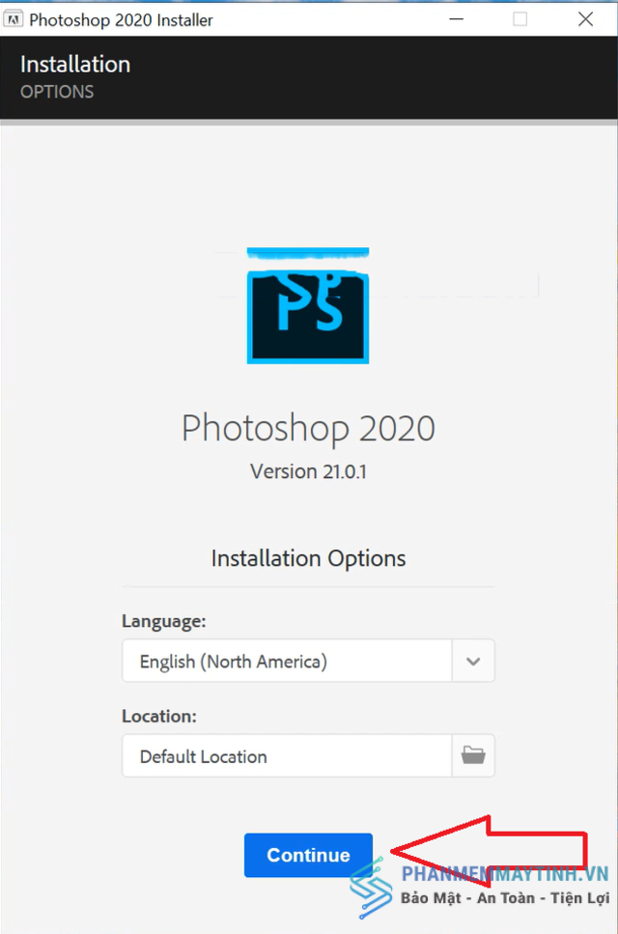Image resolution: width=618 pixels, height=934 pixels.
Task: Click the Language: label
Action: click(164, 621)
